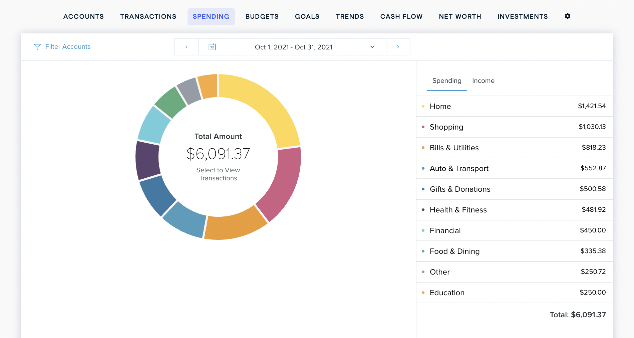Click the calendar icon in date selector
The width and height of the screenshot is (634, 338).
pos(212,47)
